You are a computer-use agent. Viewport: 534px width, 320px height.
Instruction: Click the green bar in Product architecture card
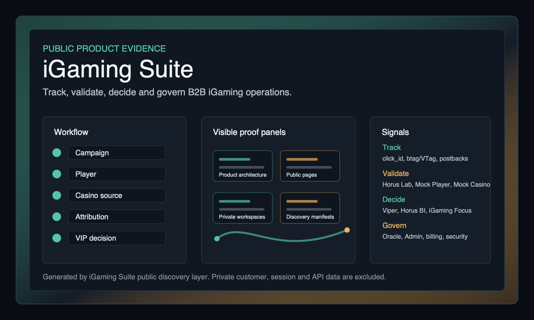tap(235, 159)
